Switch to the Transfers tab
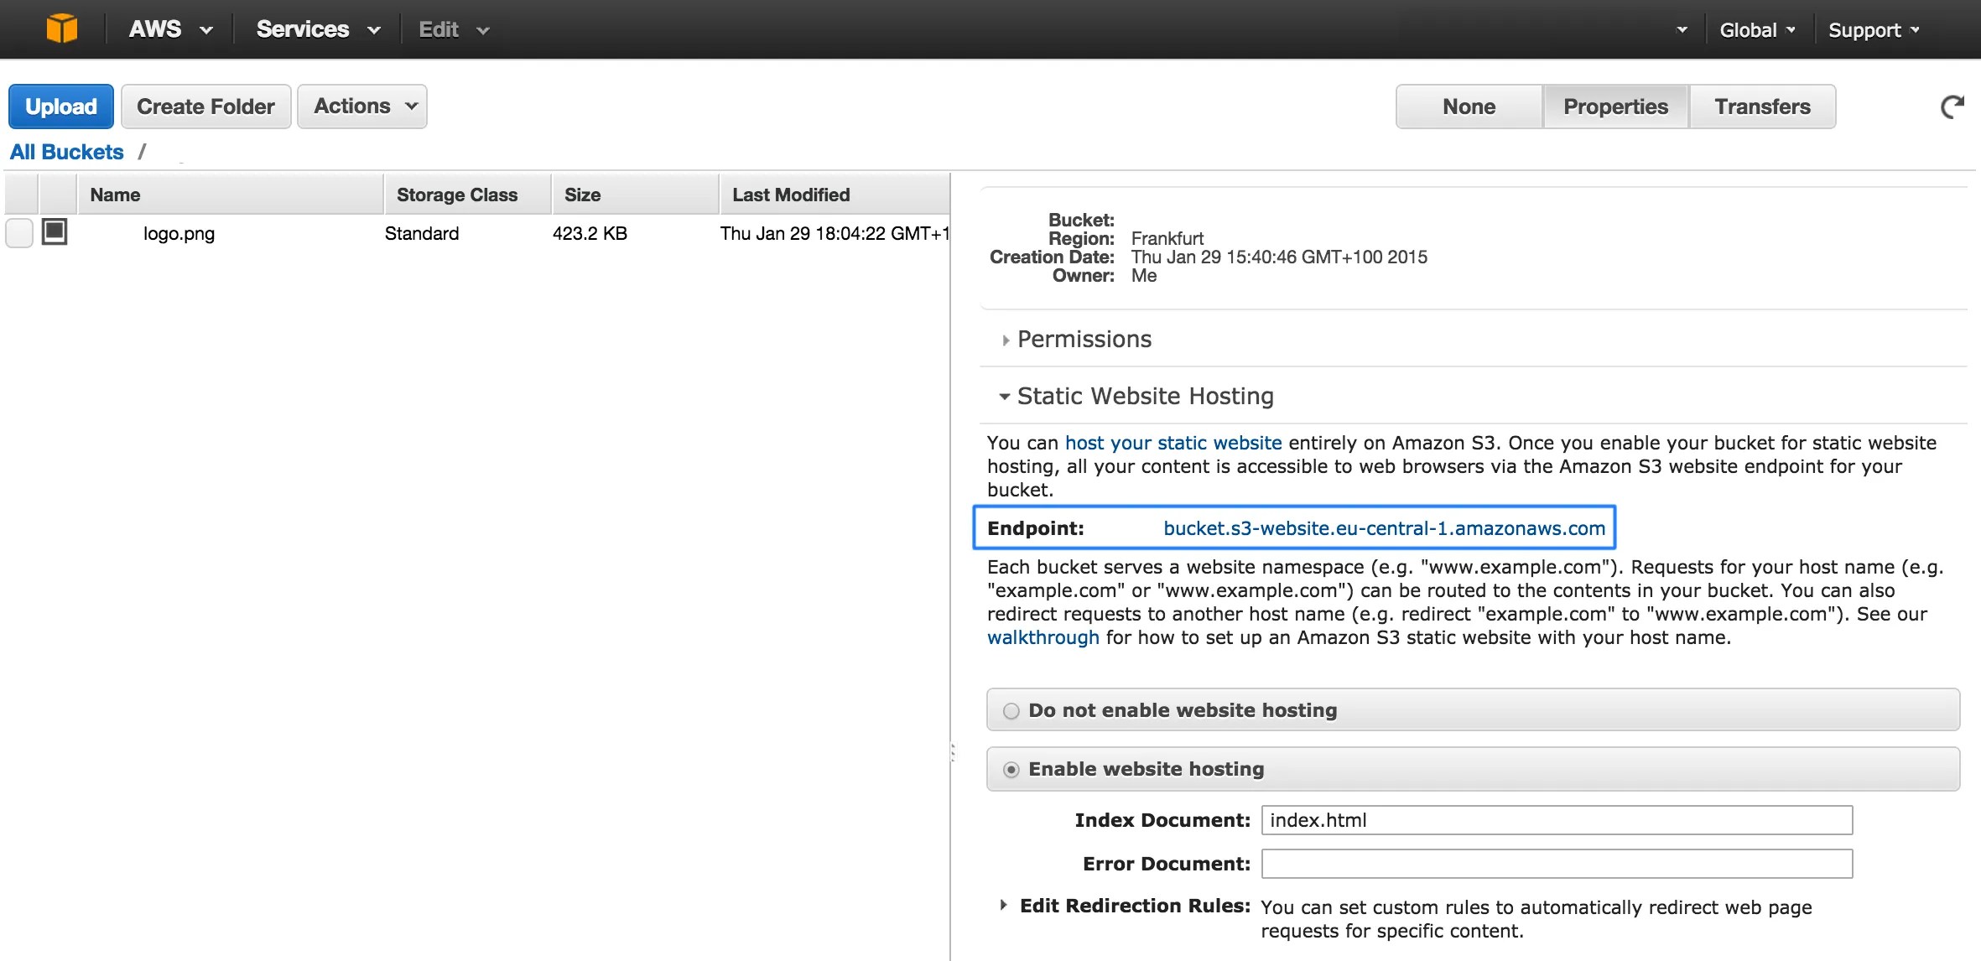Screen dimensions: 1981x961 [1760, 106]
